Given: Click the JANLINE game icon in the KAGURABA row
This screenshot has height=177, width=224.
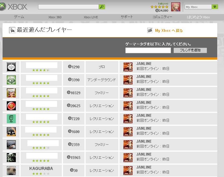Looking at the screenshot, I should pos(128,171).
